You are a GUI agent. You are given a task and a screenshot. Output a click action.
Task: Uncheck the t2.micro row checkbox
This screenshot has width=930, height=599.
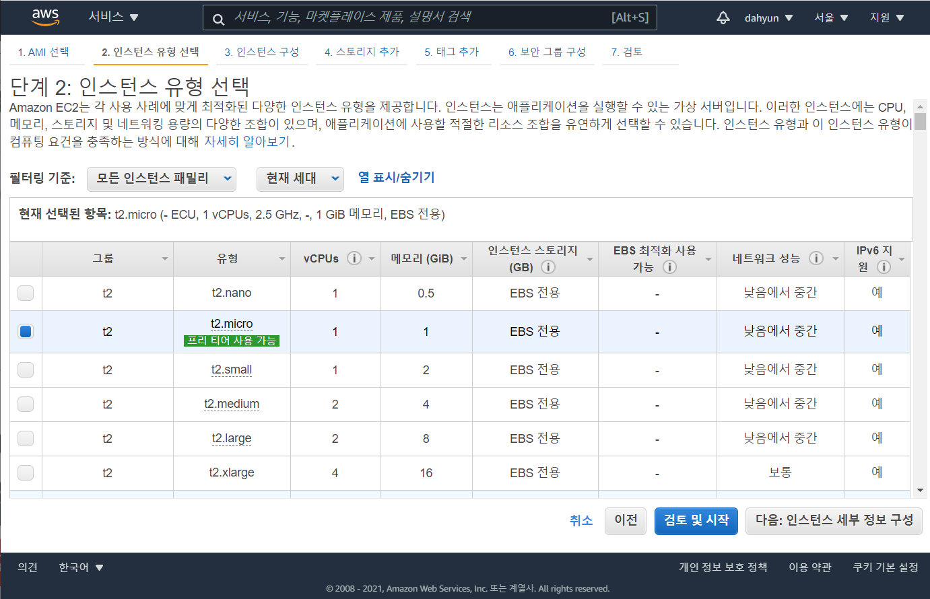click(26, 331)
